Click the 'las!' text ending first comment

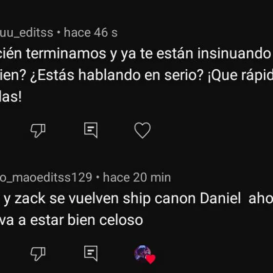[11, 97]
